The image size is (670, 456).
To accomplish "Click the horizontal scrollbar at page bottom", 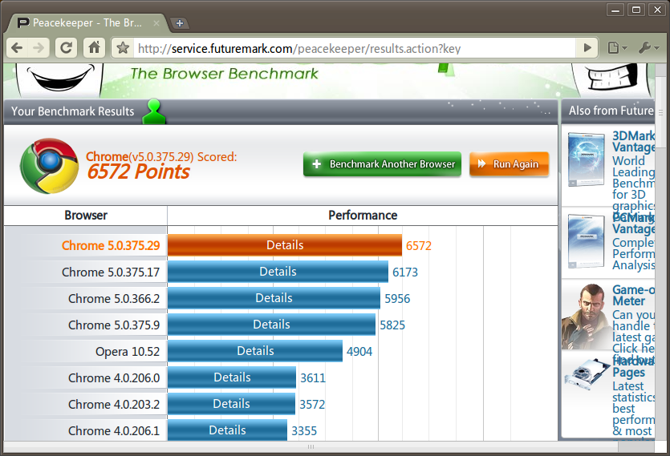I will click(311, 446).
